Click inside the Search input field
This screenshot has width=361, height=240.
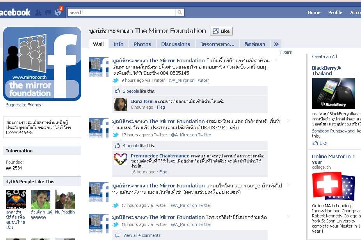(x=121, y=12)
